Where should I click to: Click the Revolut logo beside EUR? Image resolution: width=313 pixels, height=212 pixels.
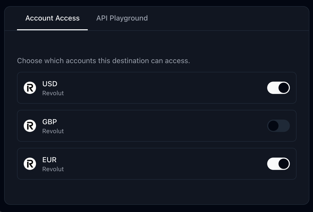pos(30,164)
